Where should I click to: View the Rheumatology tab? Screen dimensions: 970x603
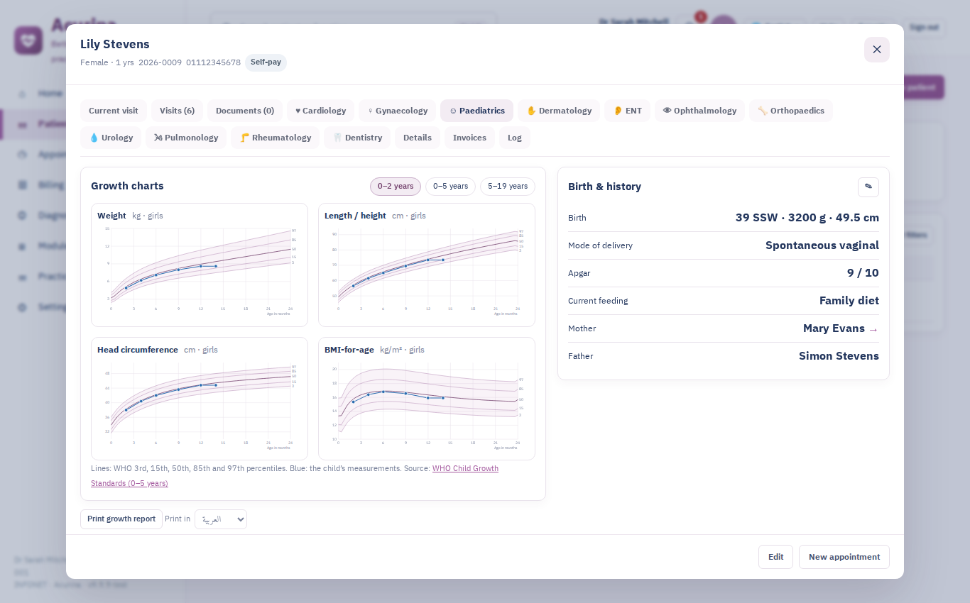click(275, 138)
